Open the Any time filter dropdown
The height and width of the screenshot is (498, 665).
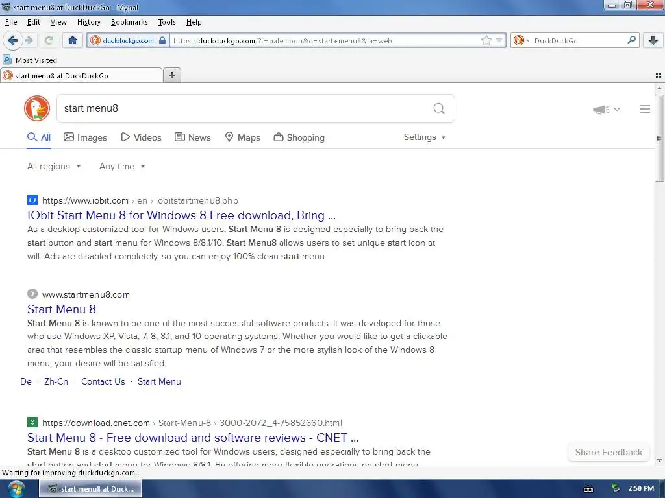[122, 167]
